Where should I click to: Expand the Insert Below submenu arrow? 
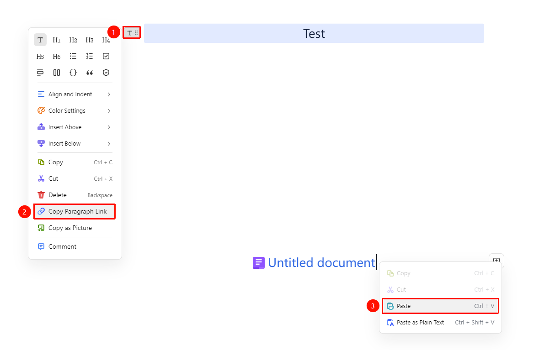[x=109, y=144]
